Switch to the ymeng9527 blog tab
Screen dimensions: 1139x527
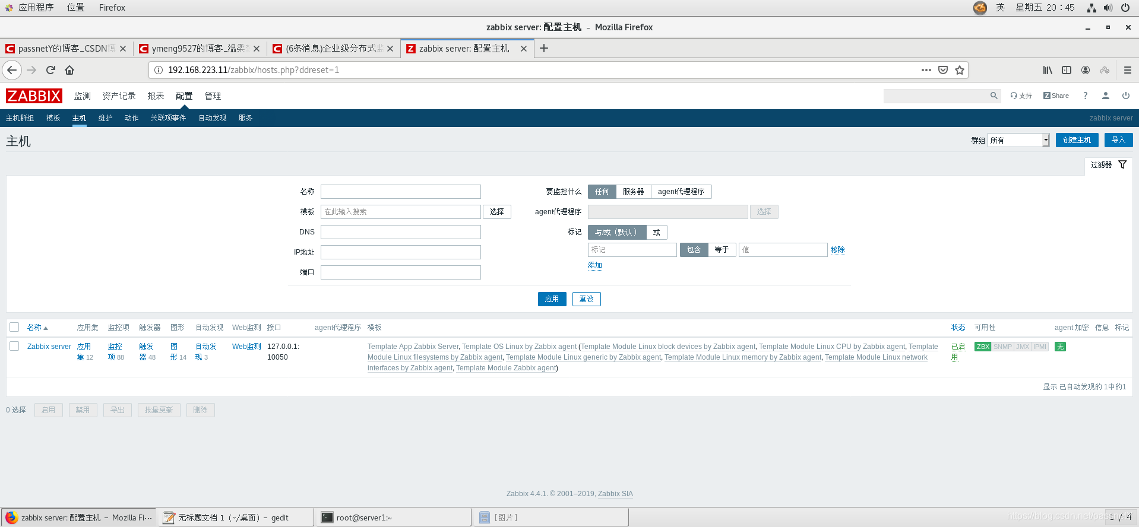pyautogui.click(x=200, y=49)
